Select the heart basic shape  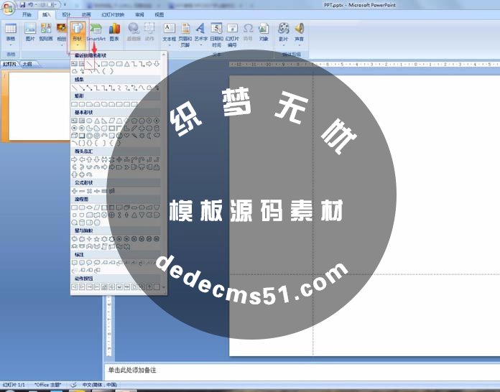126,136
